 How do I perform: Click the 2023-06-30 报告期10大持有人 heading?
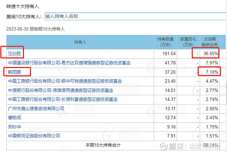tap(36, 29)
